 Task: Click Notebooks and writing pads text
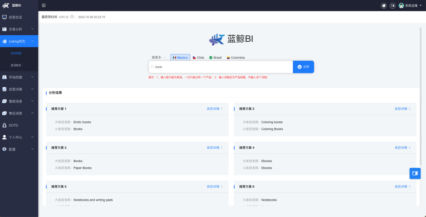(x=93, y=200)
